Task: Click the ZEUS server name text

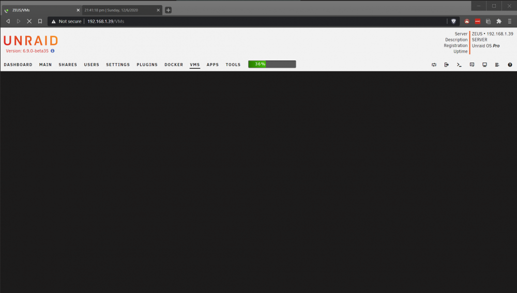Action: (x=477, y=34)
